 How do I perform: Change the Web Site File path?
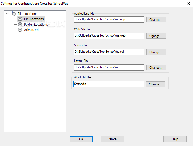156,36
